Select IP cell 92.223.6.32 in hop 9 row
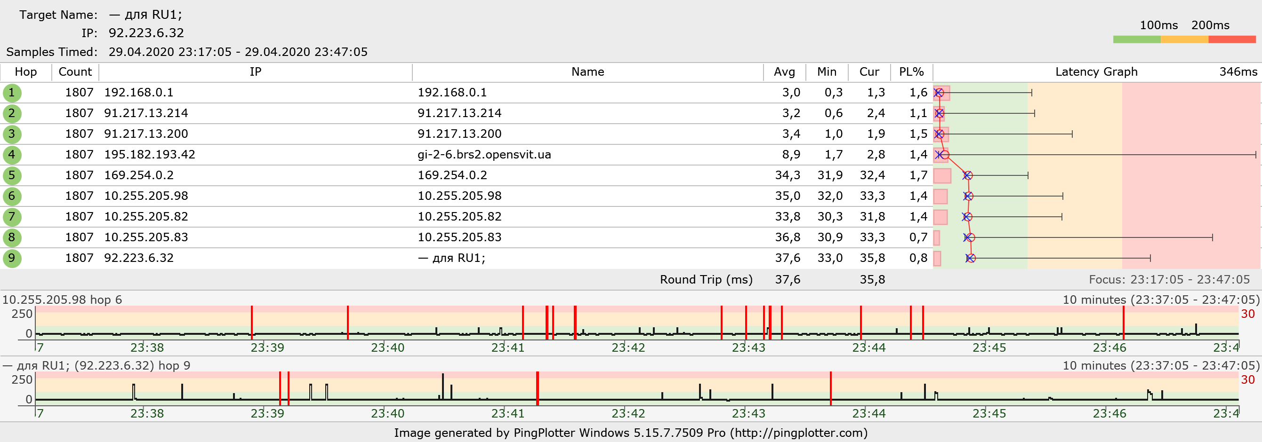This screenshot has width=1262, height=442. (x=139, y=258)
